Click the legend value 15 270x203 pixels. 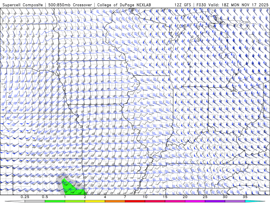[165, 197]
